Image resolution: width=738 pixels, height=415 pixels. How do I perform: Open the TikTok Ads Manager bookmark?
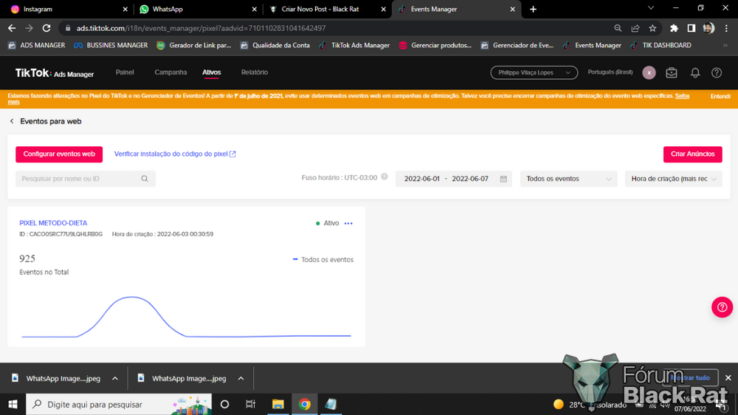tap(354, 46)
